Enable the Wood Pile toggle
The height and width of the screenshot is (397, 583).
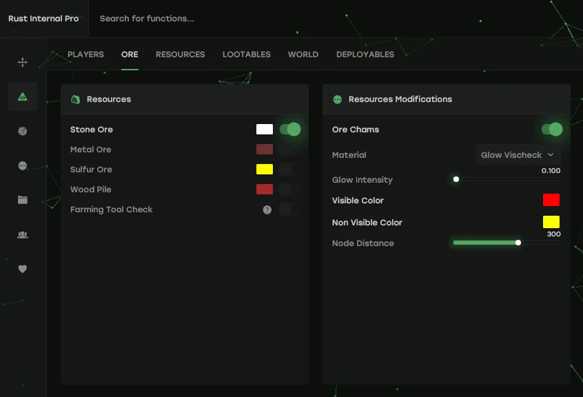click(289, 190)
